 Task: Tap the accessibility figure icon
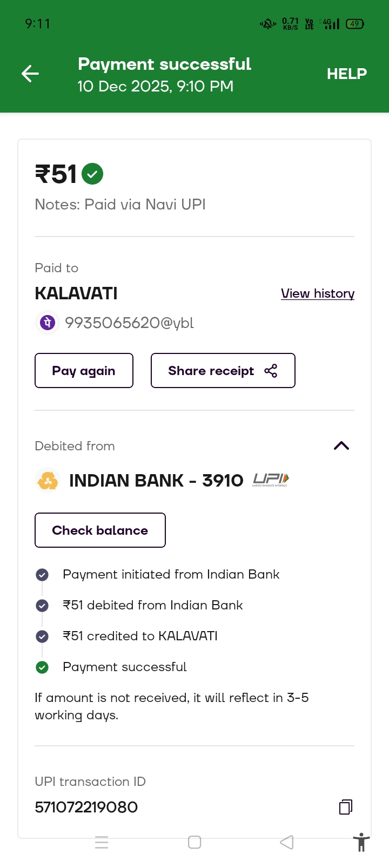(x=361, y=843)
